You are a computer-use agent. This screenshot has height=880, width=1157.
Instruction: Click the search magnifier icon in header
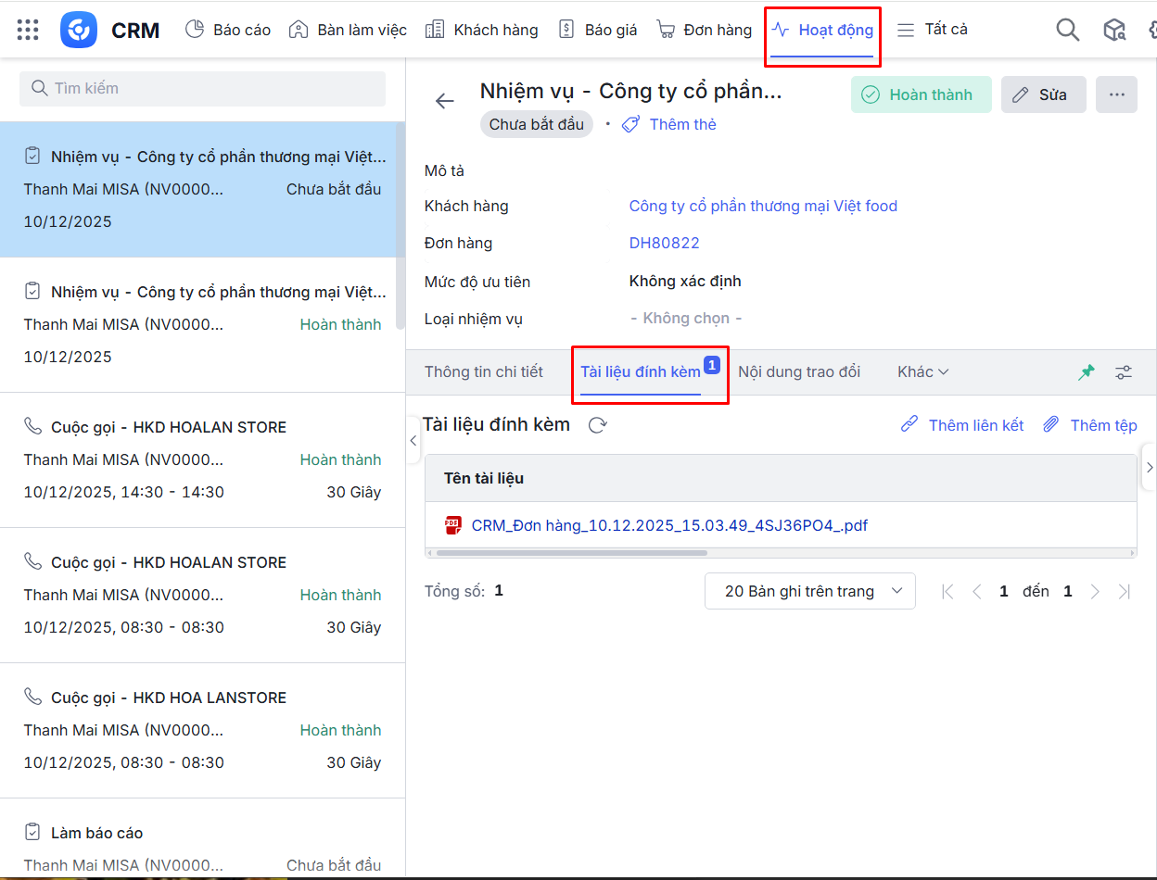tap(1068, 30)
